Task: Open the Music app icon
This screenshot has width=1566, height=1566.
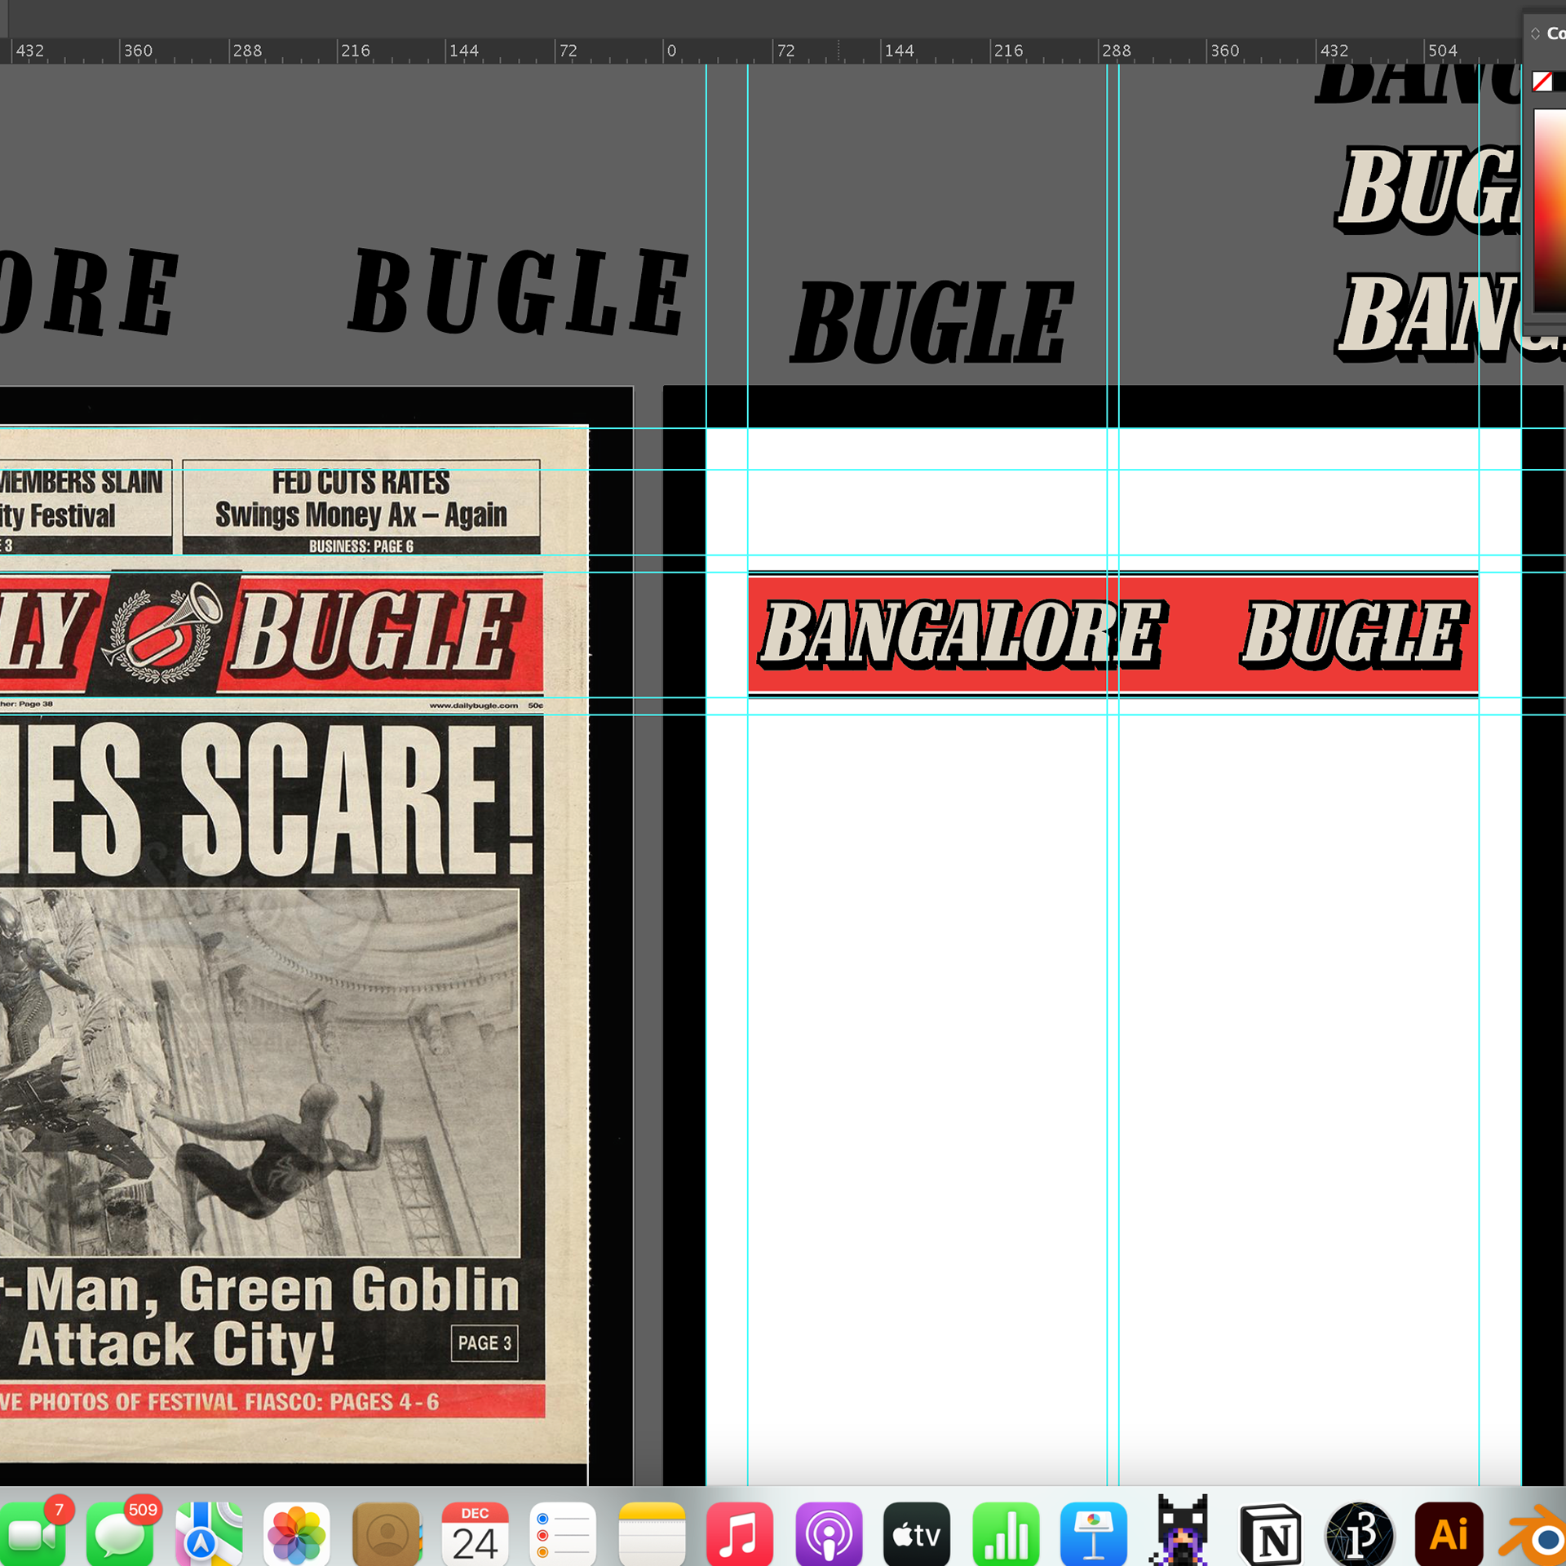Action: [740, 1534]
